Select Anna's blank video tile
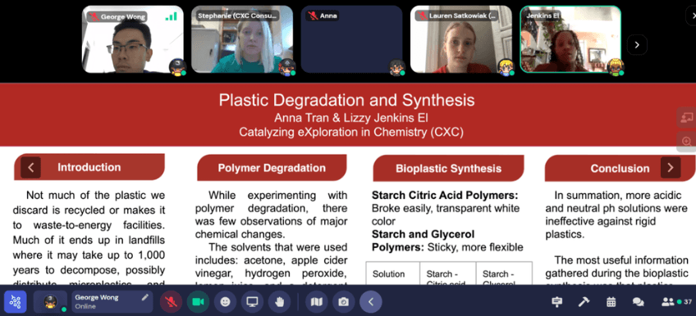Viewport: 696px width, 316px height. 351,39
